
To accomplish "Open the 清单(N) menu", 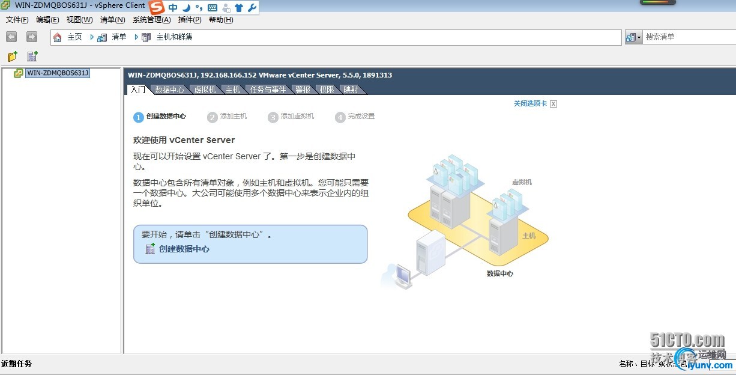I will click(112, 20).
